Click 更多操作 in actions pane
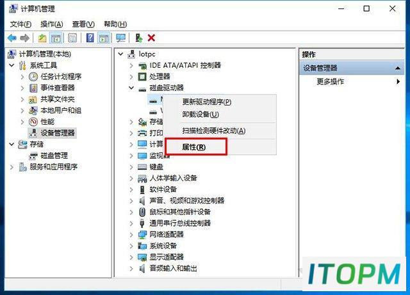The width and height of the screenshot is (410, 295). pyautogui.click(x=331, y=81)
